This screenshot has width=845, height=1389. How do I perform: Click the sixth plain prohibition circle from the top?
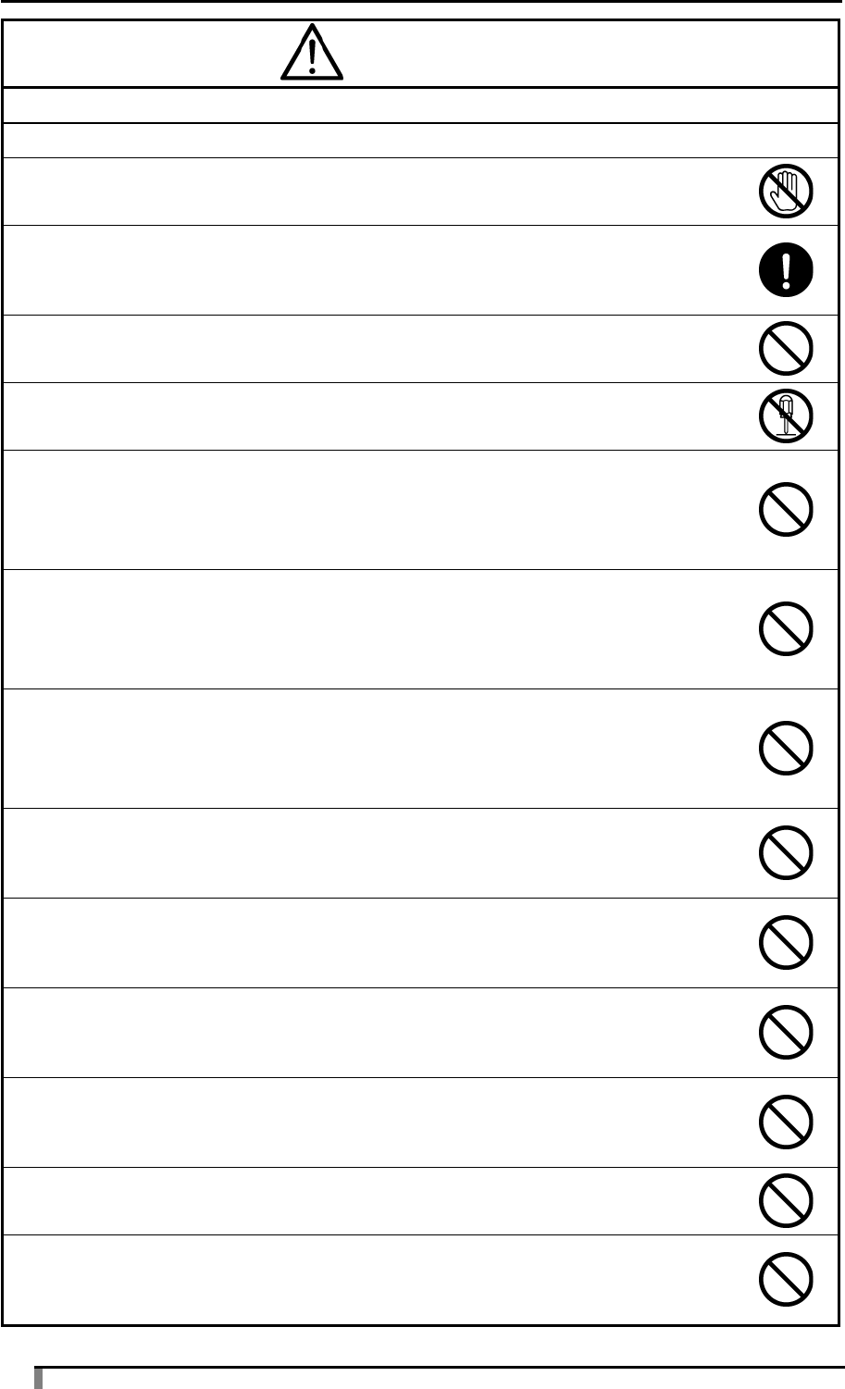786,943
